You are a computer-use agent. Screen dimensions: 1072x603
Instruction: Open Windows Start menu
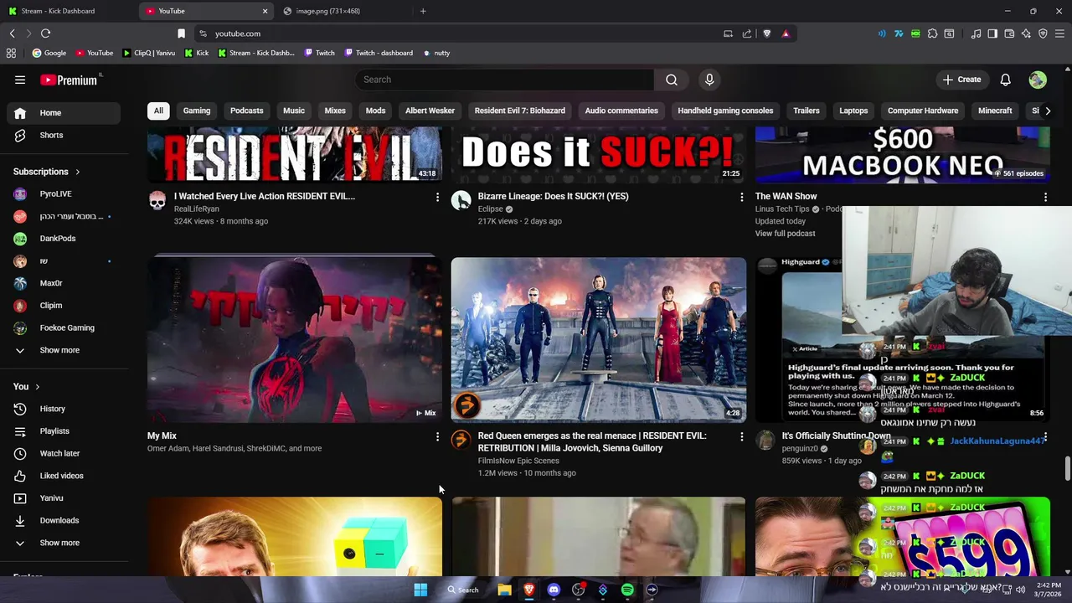tap(420, 590)
